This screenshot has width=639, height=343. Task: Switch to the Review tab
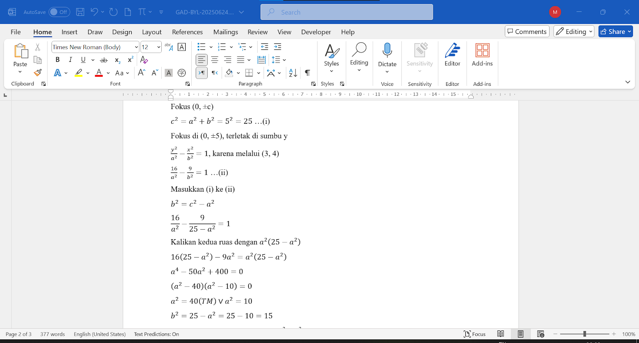coord(258,32)
